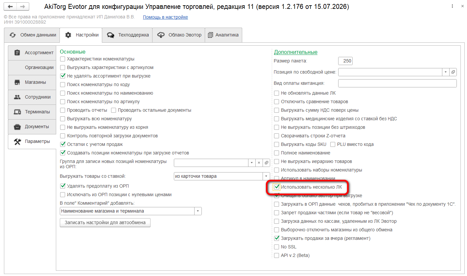
Task: Tick Поиск номенклатуры по артикулу
Action: tap(63, 102)
